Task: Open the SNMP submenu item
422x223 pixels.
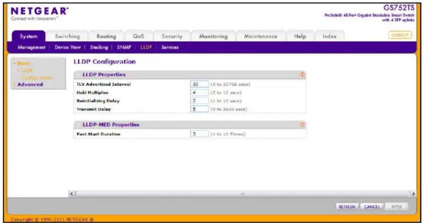Action: coord(124,47)
